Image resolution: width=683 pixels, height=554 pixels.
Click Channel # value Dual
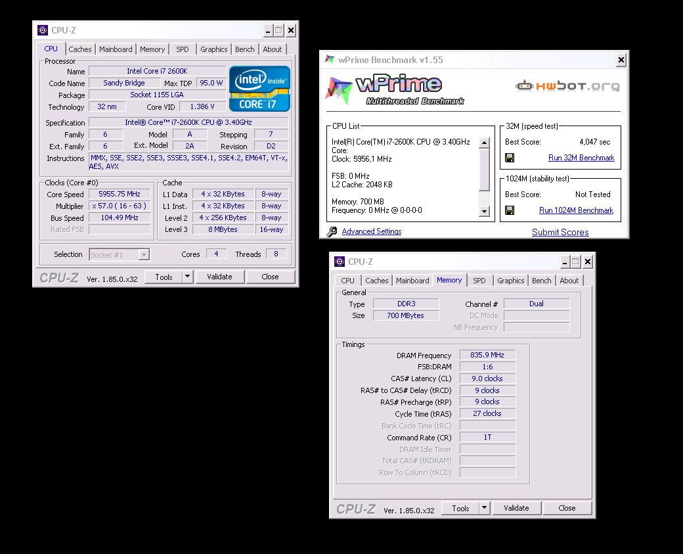click(537, 304)
